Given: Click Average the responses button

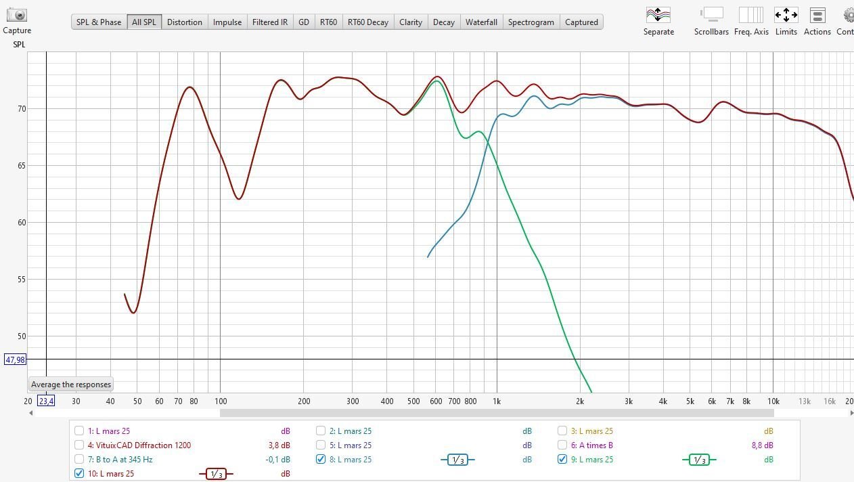Looking at the screenshot, I should tap(70, 385).
